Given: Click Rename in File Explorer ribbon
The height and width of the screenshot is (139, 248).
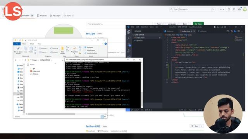Looking at the screenshot, I should pos(54,52).
